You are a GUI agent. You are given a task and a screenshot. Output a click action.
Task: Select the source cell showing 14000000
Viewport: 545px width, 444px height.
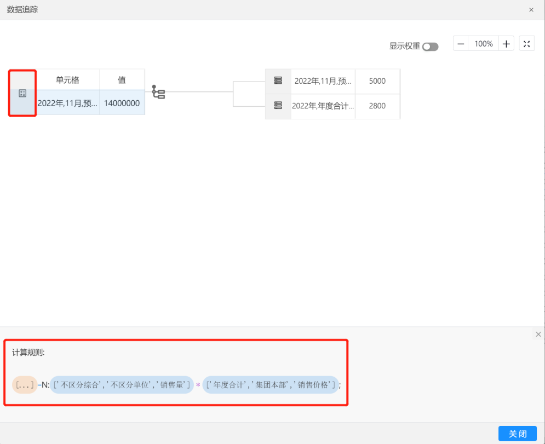122,103
